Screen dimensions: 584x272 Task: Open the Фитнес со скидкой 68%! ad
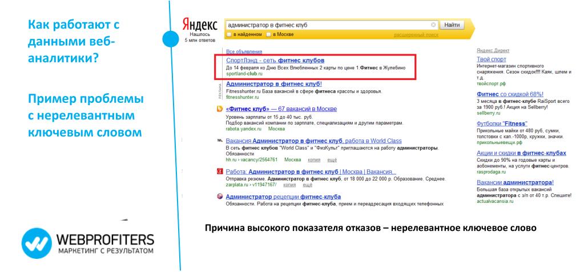(510, 94)
